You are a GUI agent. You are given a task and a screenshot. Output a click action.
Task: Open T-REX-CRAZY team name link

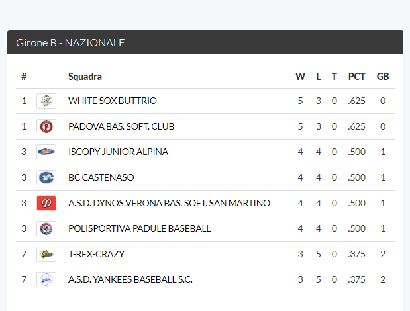(x=97, y=254)
